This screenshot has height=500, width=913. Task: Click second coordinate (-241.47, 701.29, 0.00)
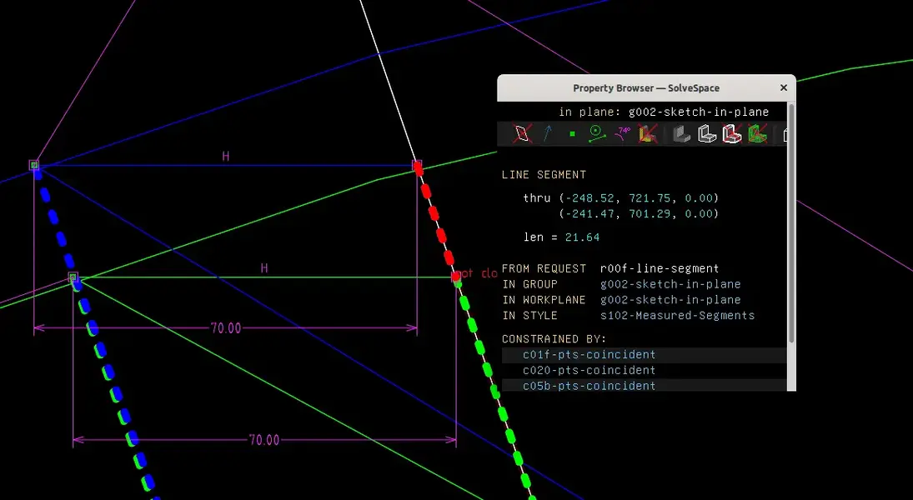(x=639, y=214)
